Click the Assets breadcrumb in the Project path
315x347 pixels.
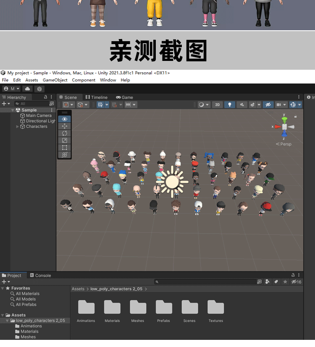point(78,289)
